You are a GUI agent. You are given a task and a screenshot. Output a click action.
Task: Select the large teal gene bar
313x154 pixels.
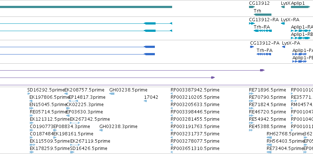(x=86, y=7)
